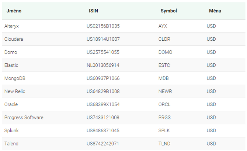Image resolution: width=247 pixels, height=151 pixels.
Task: Click the TLND symbol cell
Action: 164,143
